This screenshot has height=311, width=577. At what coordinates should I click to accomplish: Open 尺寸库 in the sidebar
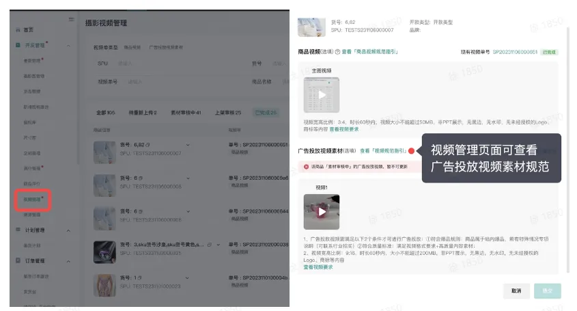(x=30, y=137)
